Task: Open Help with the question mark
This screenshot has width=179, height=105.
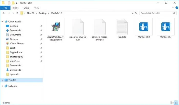Action: click(177, 8)
